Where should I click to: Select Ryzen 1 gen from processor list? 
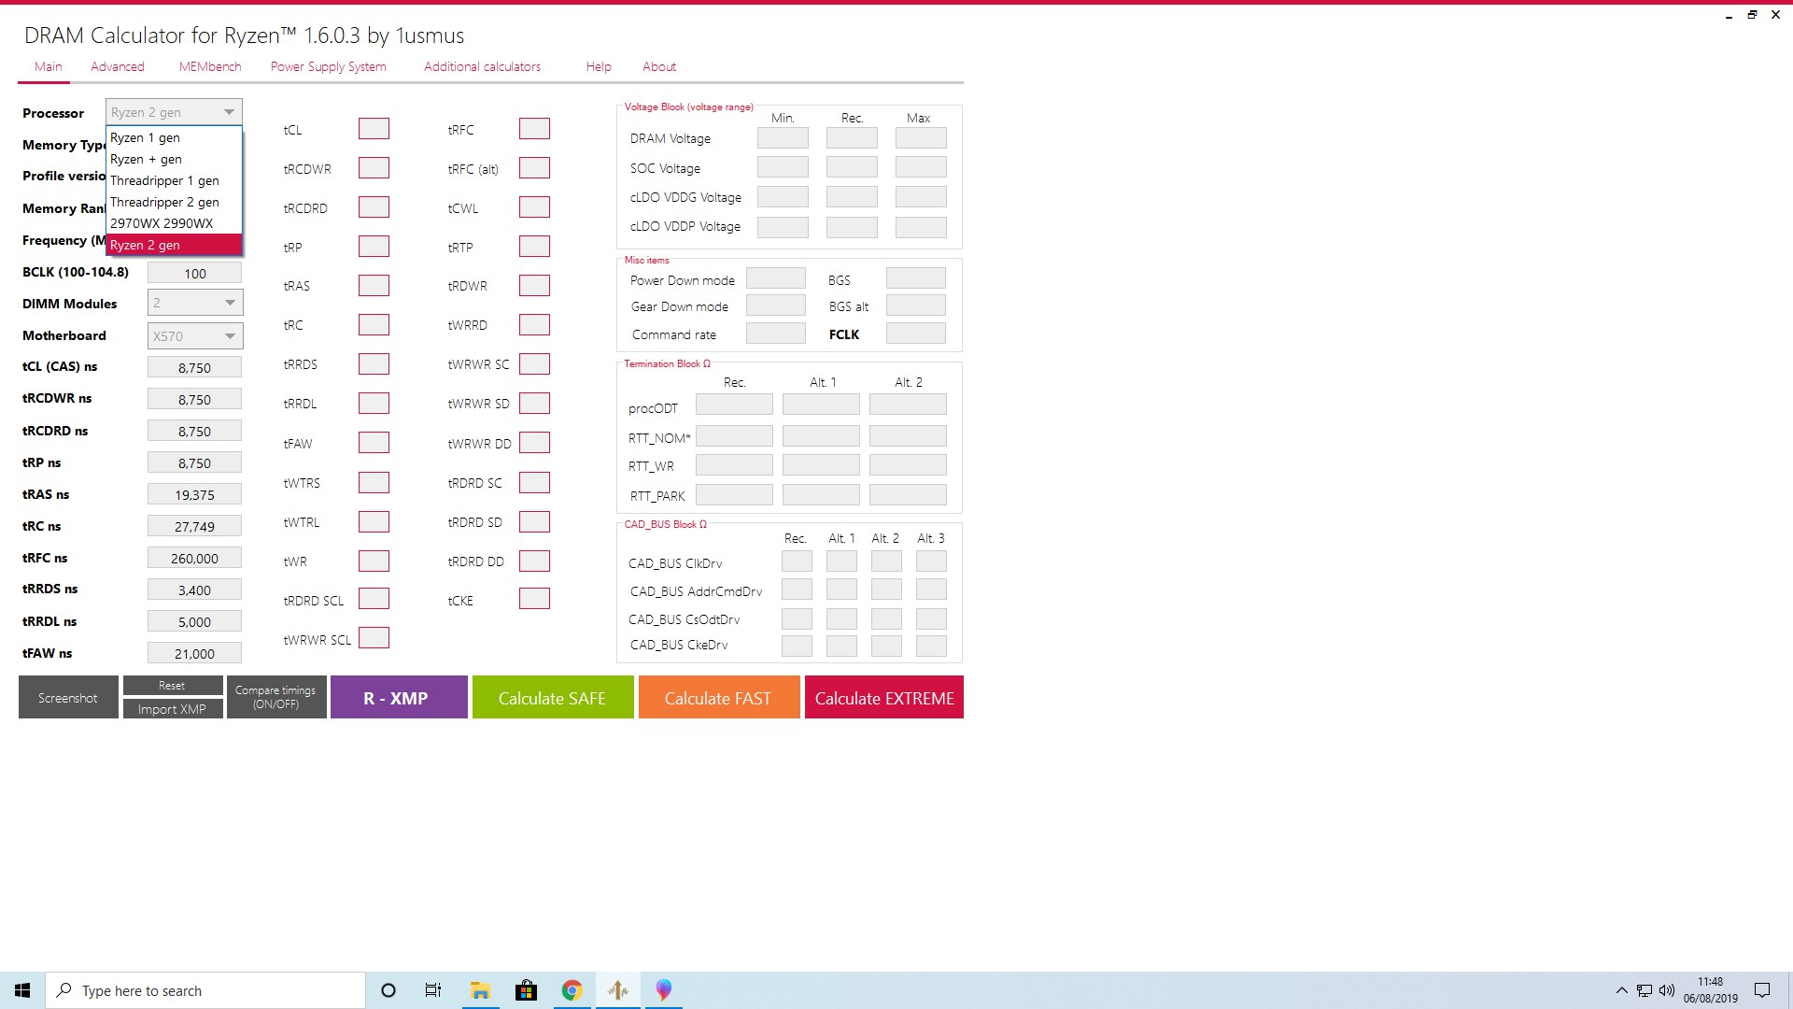tap(174, 137)
